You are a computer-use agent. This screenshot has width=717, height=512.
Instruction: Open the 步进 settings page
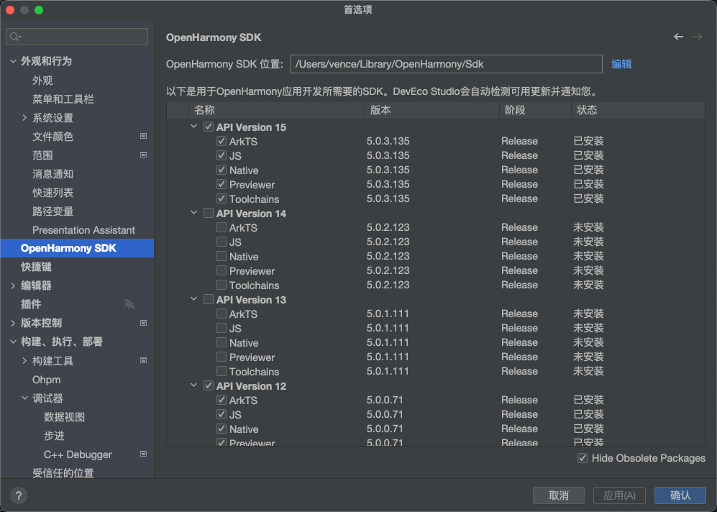click(54, 436)
